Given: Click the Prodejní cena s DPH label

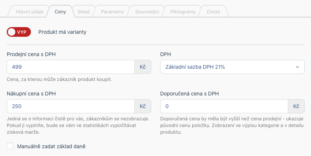Looking at the screenshot, I should pyautogui.click(x=31, y=54).
